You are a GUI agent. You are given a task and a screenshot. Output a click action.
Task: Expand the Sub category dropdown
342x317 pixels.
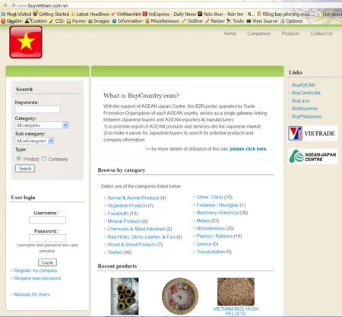(x=34, y=141)
